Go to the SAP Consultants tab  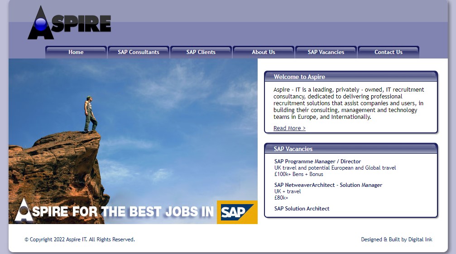(139, 52)
